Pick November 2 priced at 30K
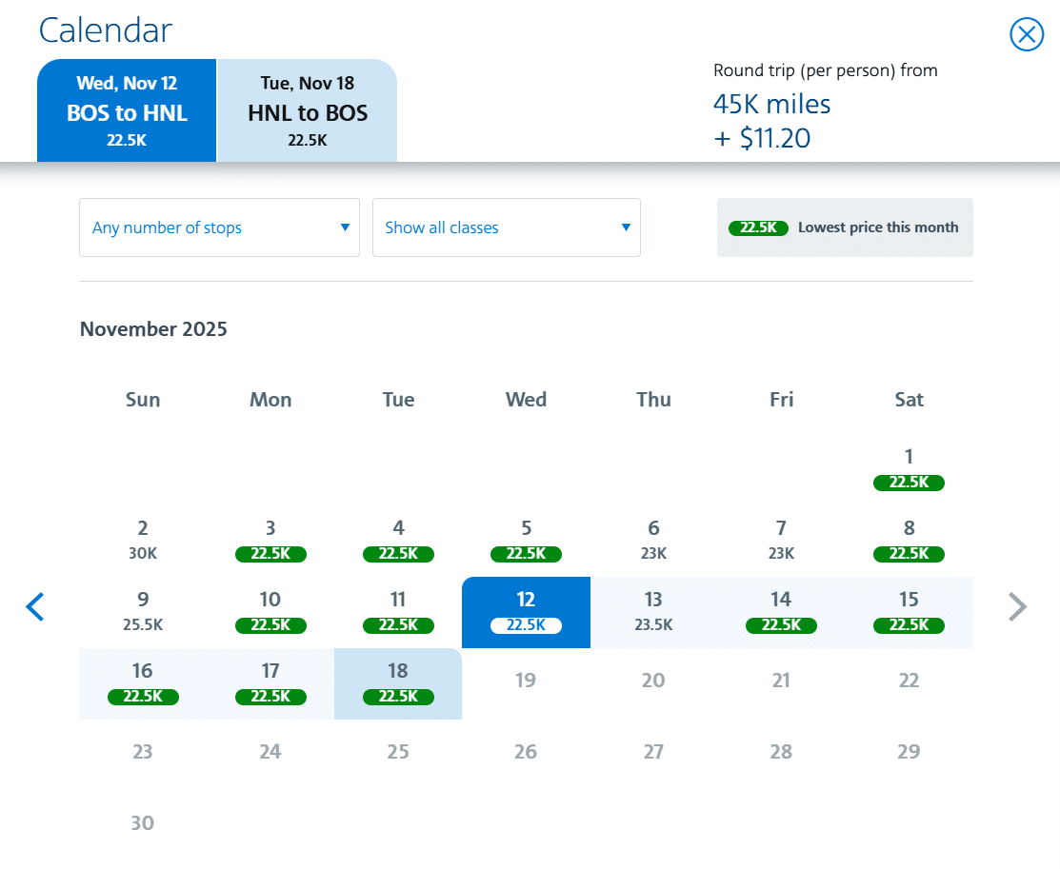 143,540
